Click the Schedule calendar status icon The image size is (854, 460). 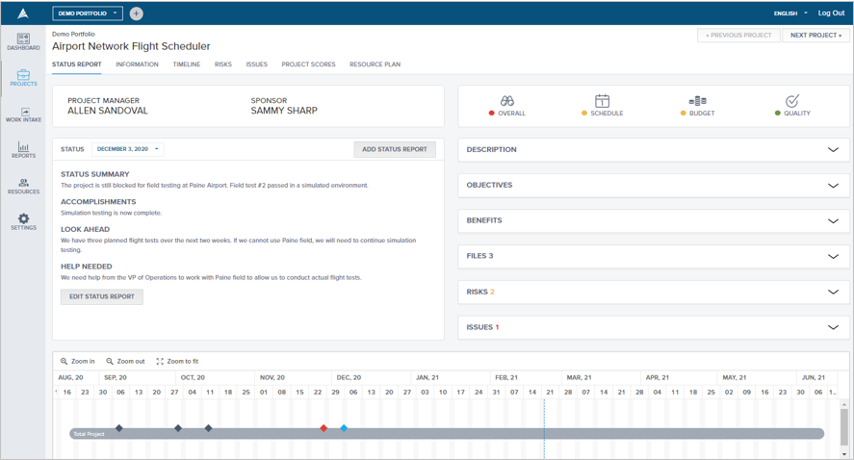point(602,101)
